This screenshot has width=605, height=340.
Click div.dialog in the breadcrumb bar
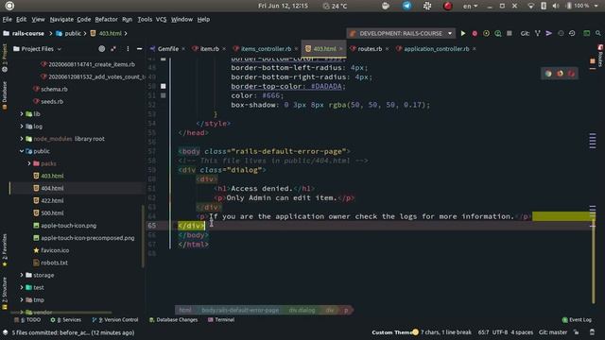pos(302,310)
